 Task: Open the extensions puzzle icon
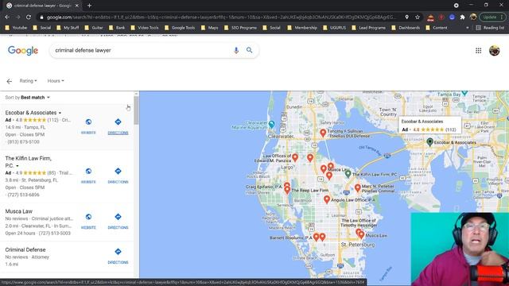pos(462,17)
